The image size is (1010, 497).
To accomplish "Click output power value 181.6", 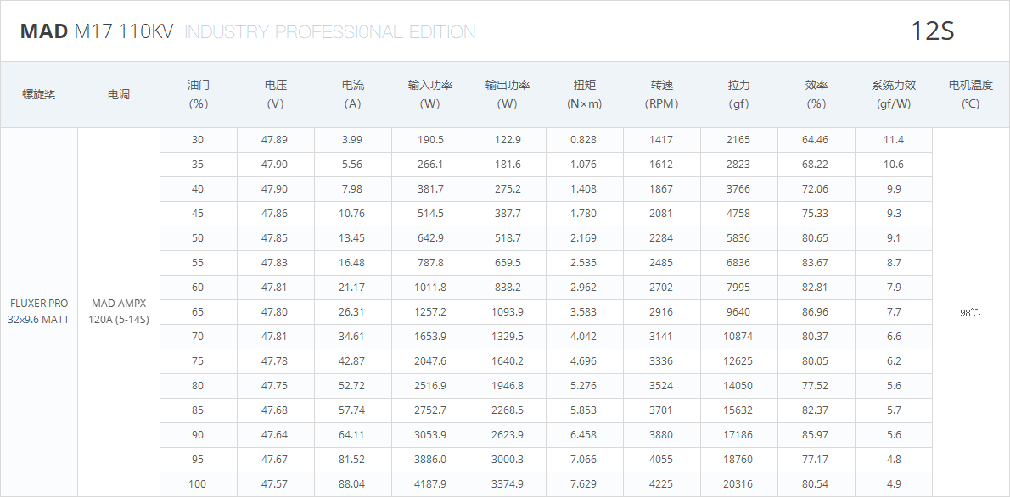I will click(x=507, y=165).
